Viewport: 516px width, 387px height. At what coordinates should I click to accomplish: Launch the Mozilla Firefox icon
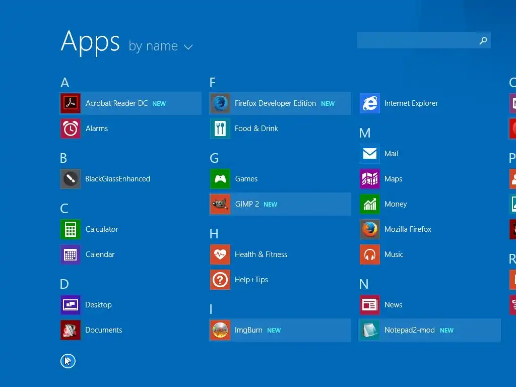(x=370, y=229)
